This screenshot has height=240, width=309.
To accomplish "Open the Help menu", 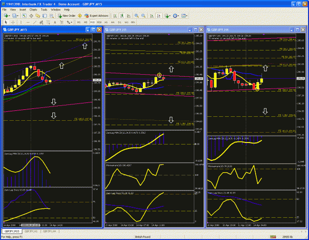I will tap(67, 9).
